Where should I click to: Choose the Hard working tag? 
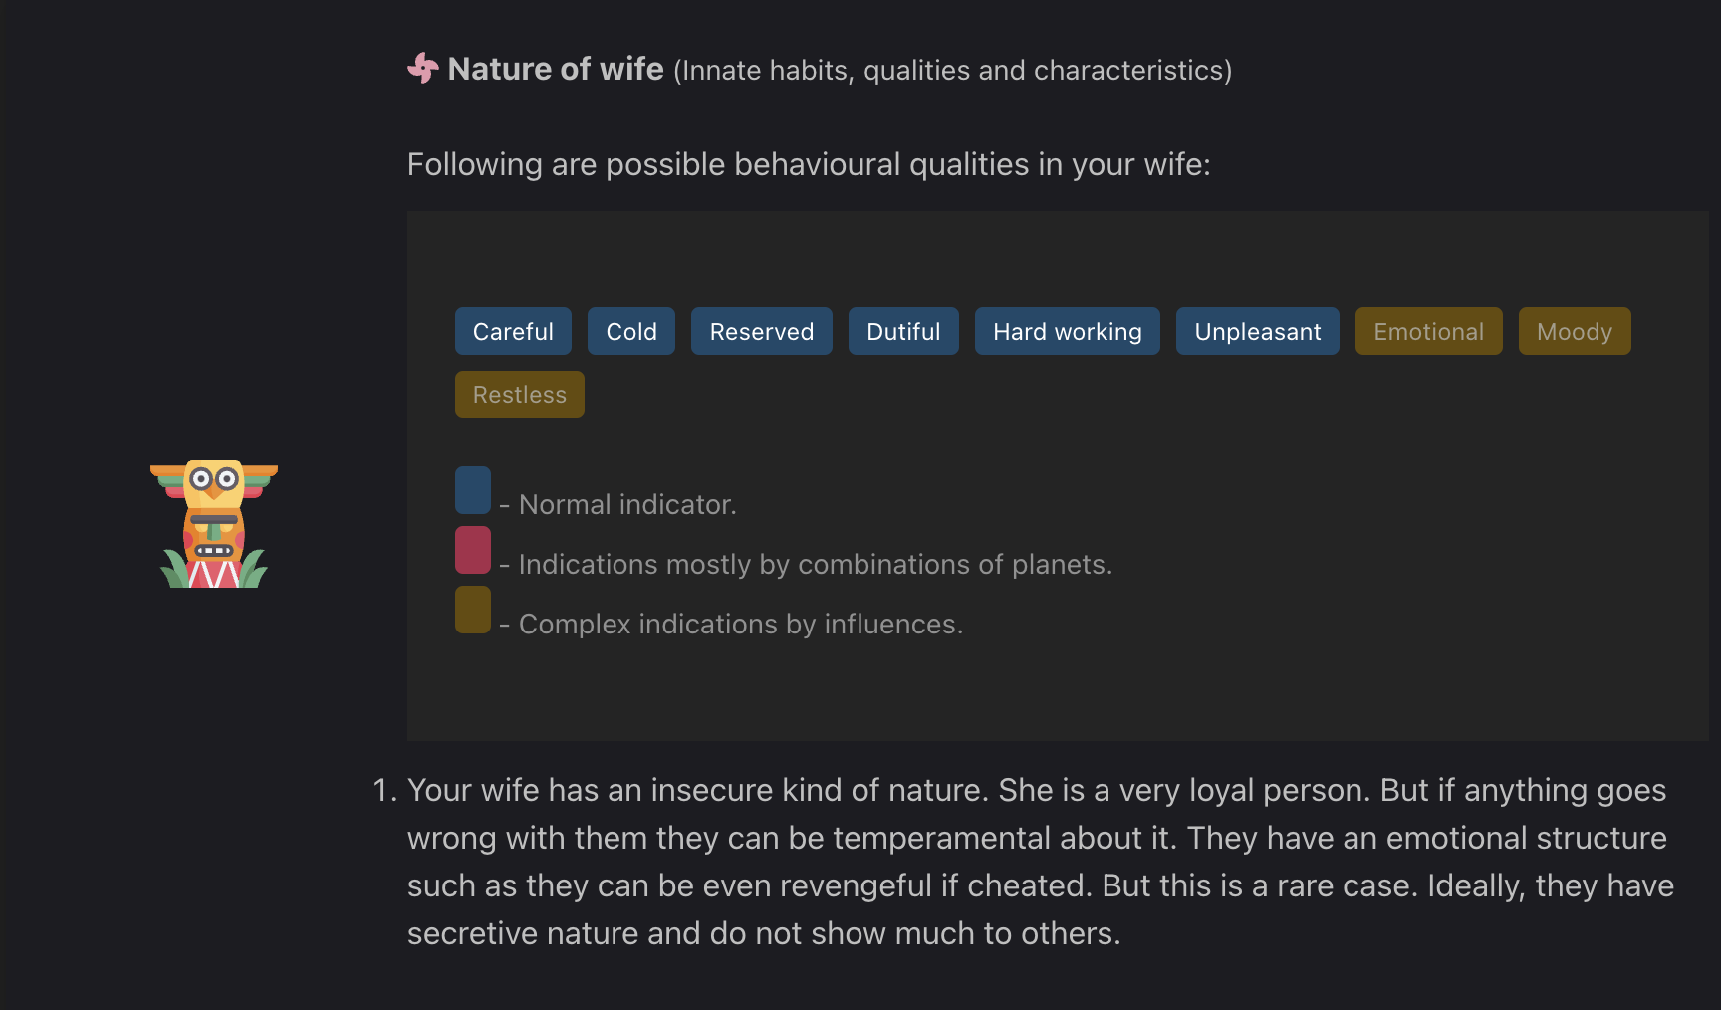(x=1068, y=331)
